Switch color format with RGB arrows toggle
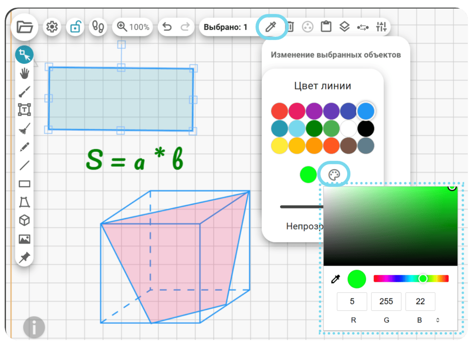 click(x=438, y=320)
